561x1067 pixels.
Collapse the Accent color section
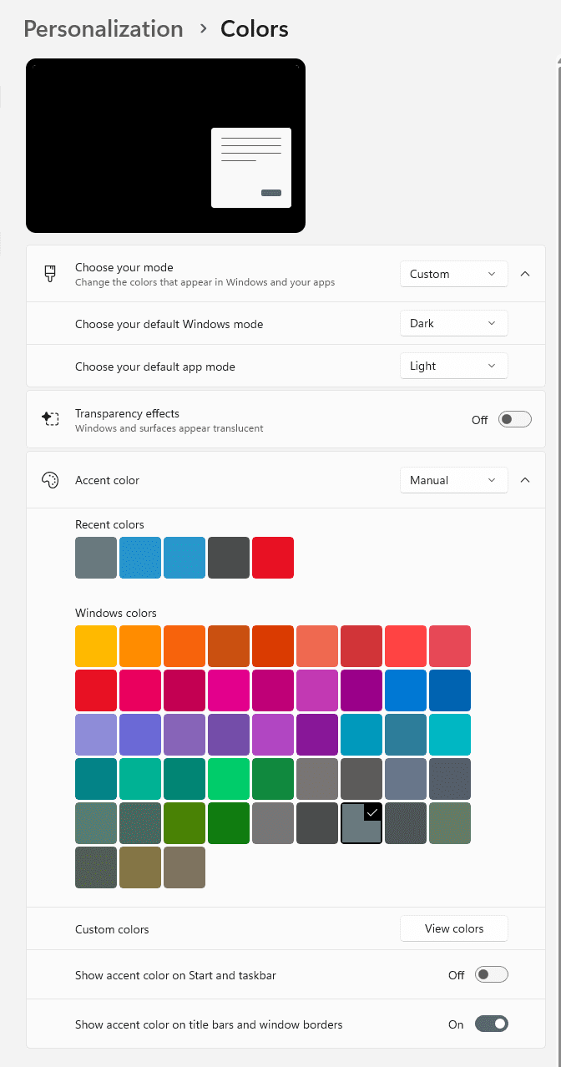point(525,480)
